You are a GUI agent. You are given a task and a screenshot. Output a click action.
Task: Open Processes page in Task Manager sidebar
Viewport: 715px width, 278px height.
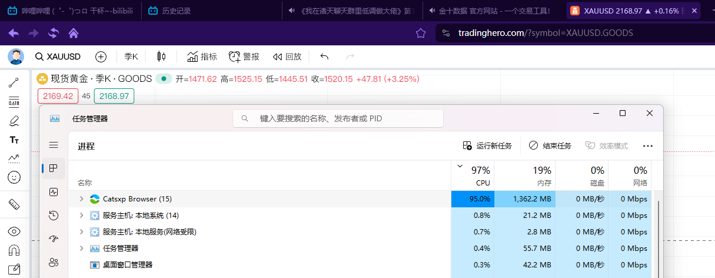[54, 168]
